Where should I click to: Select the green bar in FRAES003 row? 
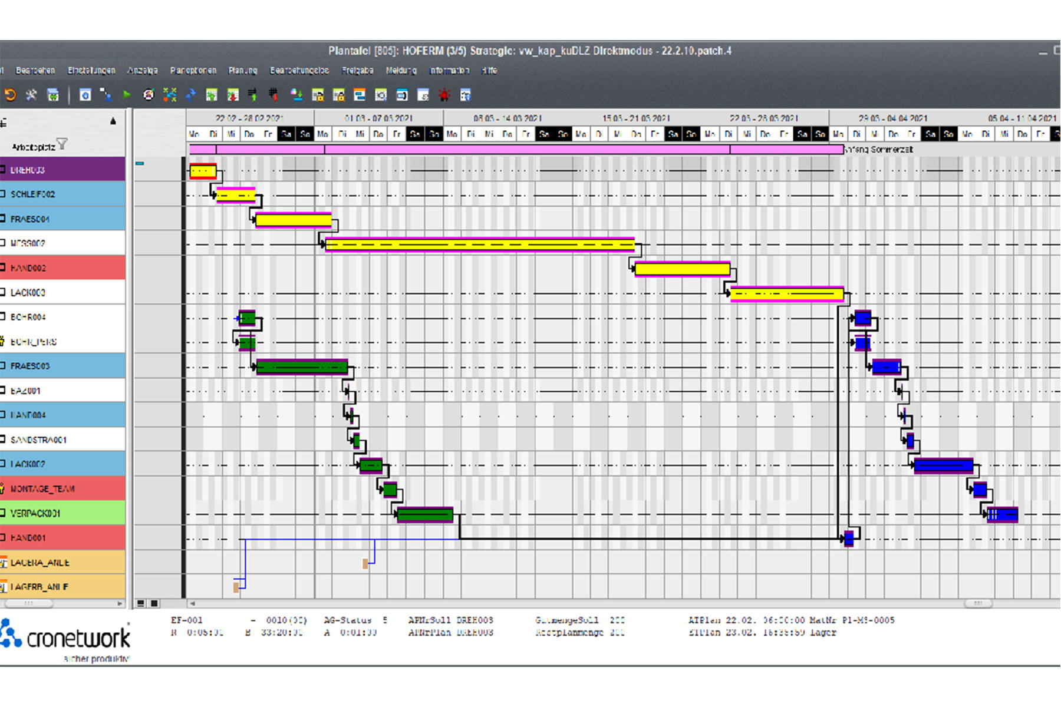tap(302, 367)
